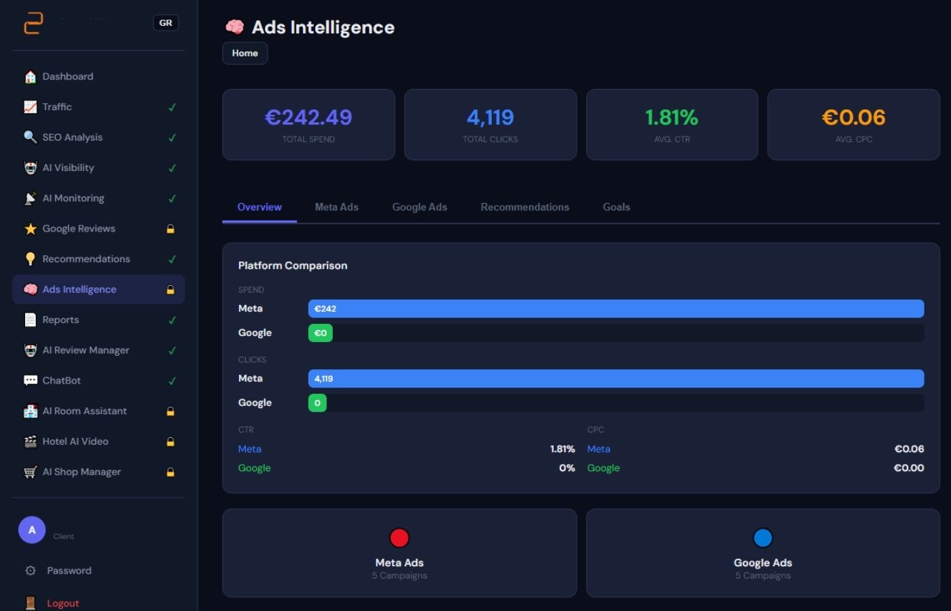The width and height of the screenshot is (951, 611).
Task: Click the Google spend bar showing €0
Action: (321, 333)
